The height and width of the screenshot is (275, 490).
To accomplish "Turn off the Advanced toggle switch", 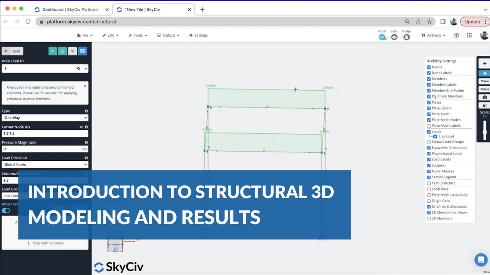I will [6, 210].
